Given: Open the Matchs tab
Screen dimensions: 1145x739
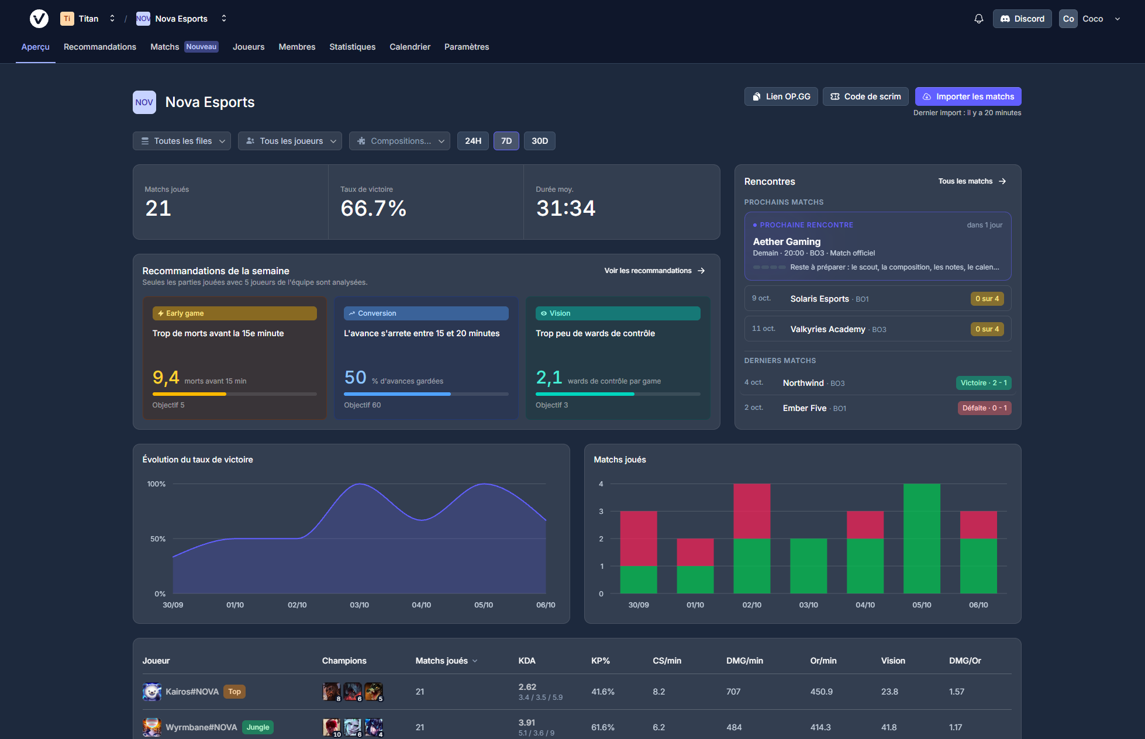Looking at the screenshot, I should tap(184, 47).
